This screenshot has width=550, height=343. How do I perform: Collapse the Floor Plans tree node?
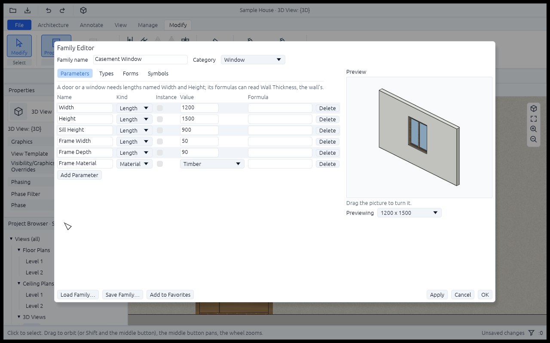(19, 250)
